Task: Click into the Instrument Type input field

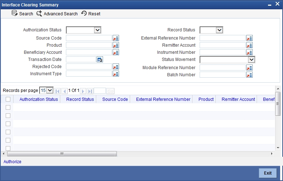Action: point(89,74)
